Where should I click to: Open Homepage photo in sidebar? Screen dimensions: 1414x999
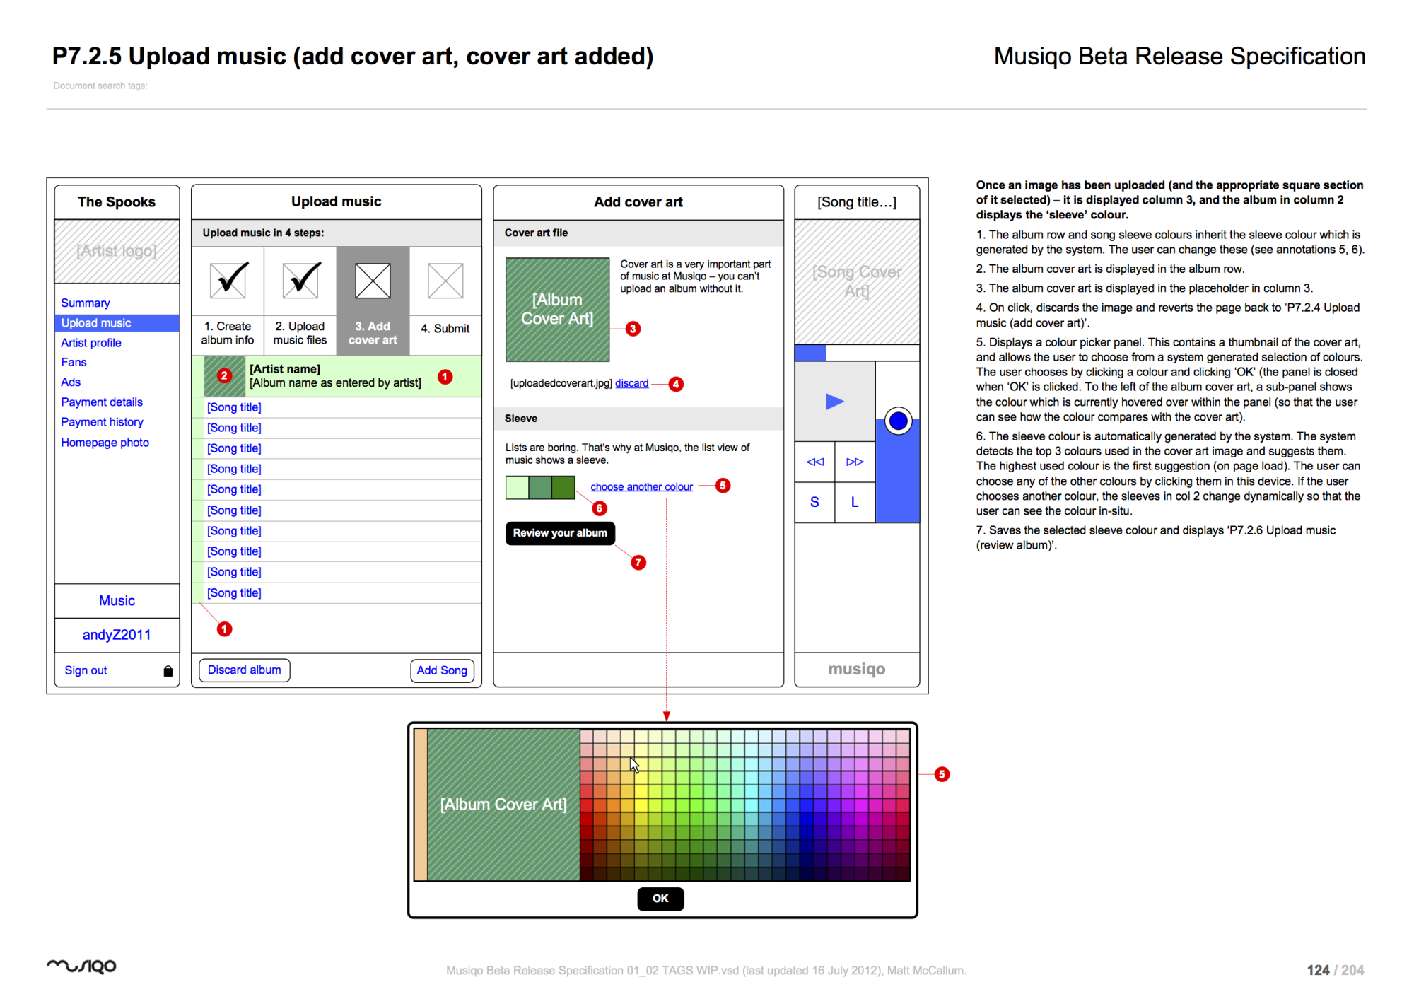(105, 443)
